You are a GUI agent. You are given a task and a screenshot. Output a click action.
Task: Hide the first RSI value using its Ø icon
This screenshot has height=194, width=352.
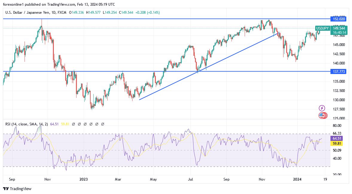pos(74,124)
